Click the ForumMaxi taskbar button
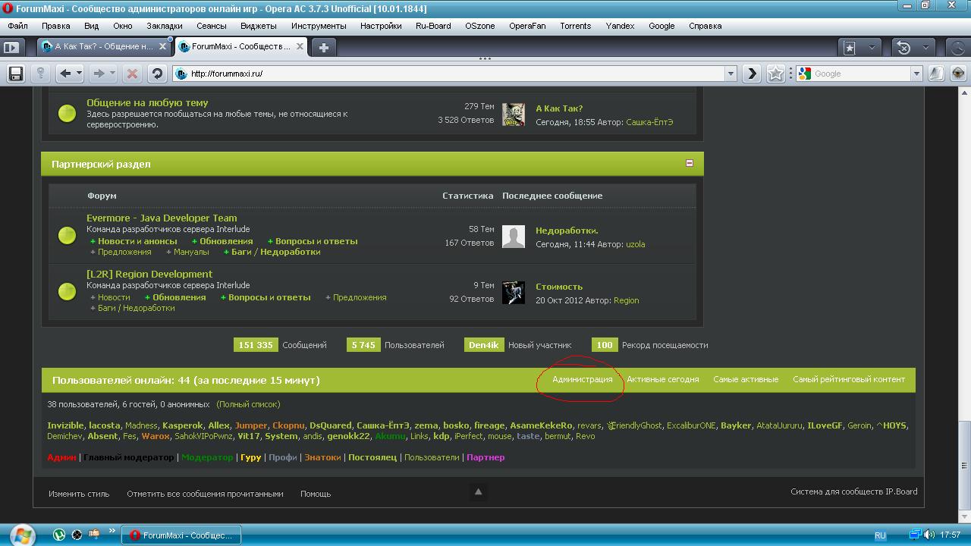 (181, 535)
